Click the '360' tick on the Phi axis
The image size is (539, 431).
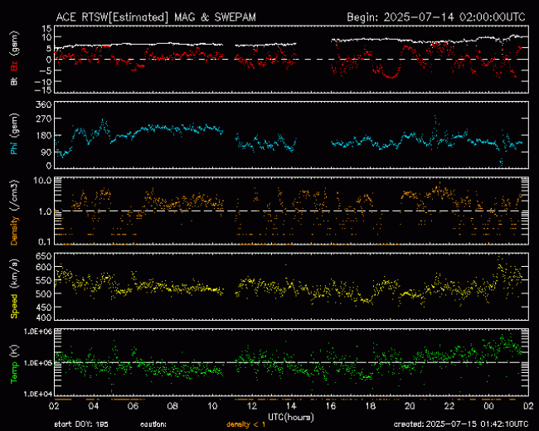(x=44, y=104)
